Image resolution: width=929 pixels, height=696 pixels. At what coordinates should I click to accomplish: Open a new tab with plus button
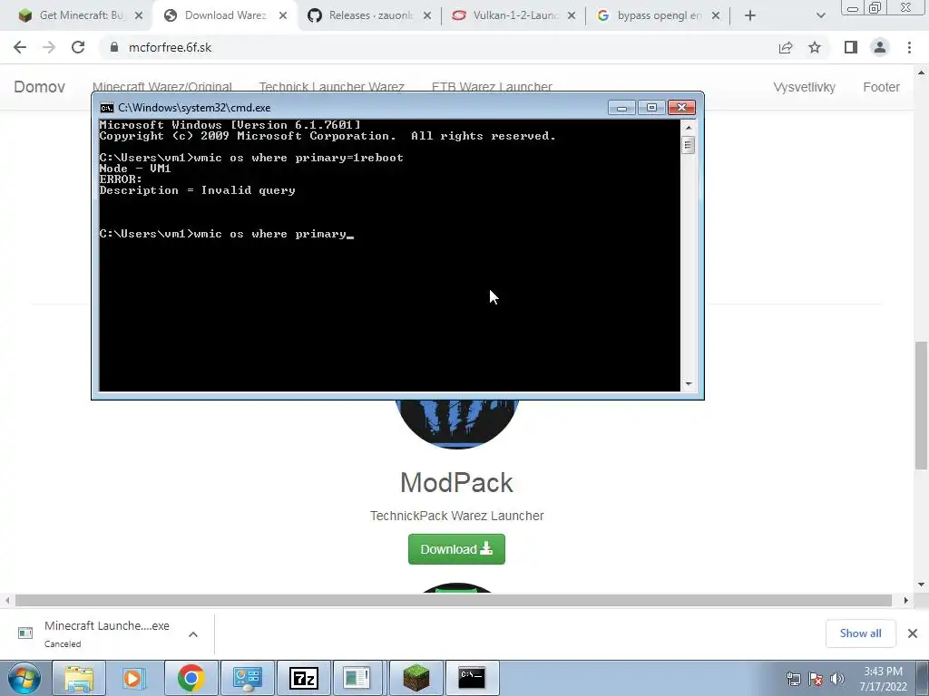(x=750, y=15)
